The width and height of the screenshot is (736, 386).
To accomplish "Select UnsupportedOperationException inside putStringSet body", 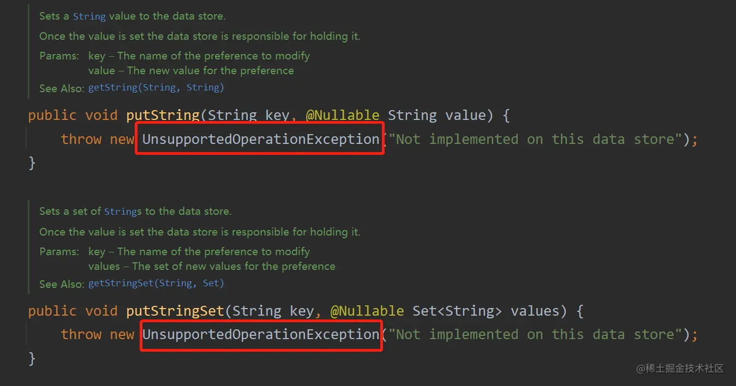I will pyautogui.click(x=261, y=334).
